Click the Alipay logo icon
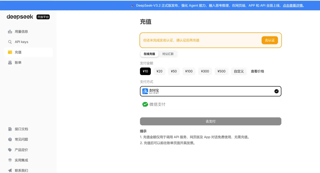The height and width of the screenshot is (173, 320). tap(145, 91)
